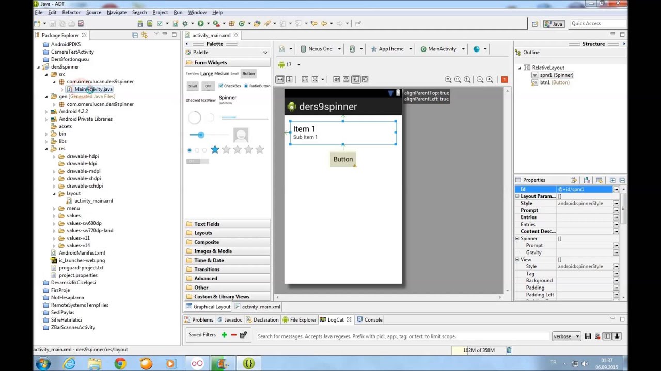Add a new LogCat saved filter
The width and height of the screenshot is (661, 371).
(224, 335)
